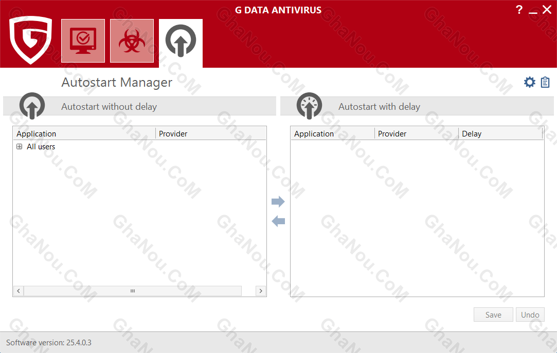The width and height of the screenshot is (557, 353).
Task: Click the G DATA shield logo
Action: (30, 40)
